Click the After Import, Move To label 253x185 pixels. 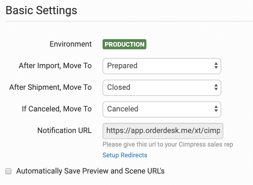[x=55, y=66]
